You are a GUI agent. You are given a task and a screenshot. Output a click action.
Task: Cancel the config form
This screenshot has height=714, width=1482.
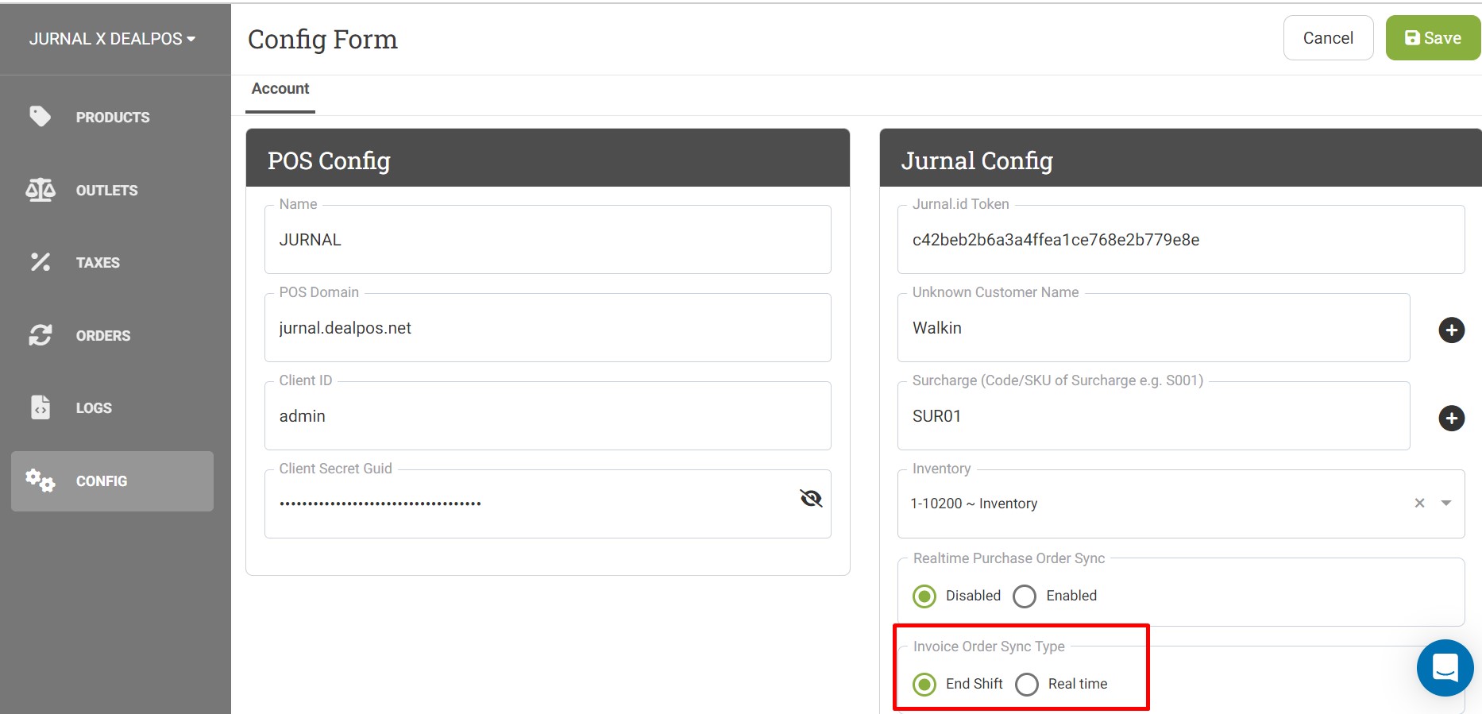[1328, 38]
